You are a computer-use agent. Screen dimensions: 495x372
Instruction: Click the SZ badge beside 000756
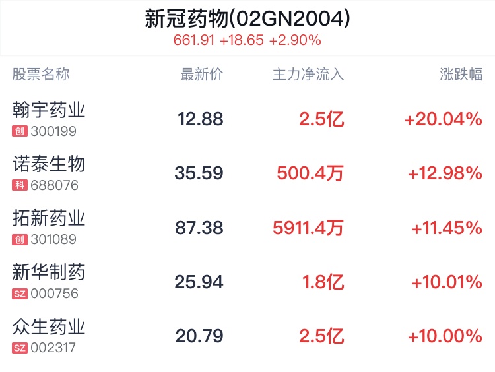tap(20, 294)
